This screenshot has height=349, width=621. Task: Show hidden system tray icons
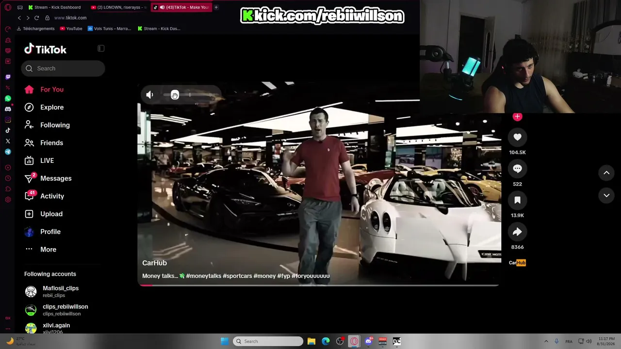point(546,341)
